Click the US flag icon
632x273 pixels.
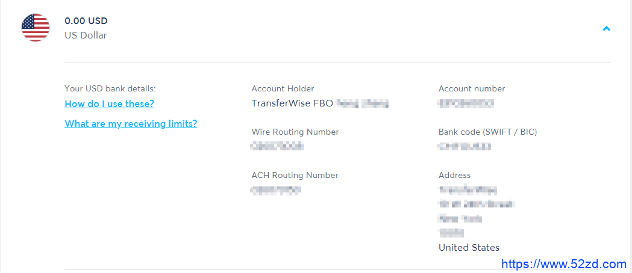pos(36,28)
